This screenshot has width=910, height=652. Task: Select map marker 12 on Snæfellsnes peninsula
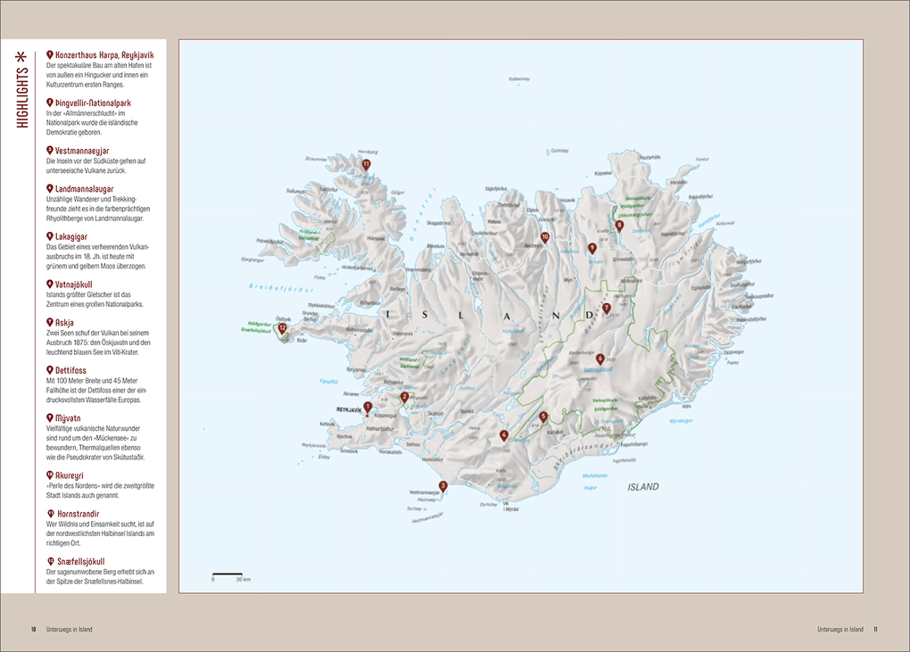(x=282, y=327)
